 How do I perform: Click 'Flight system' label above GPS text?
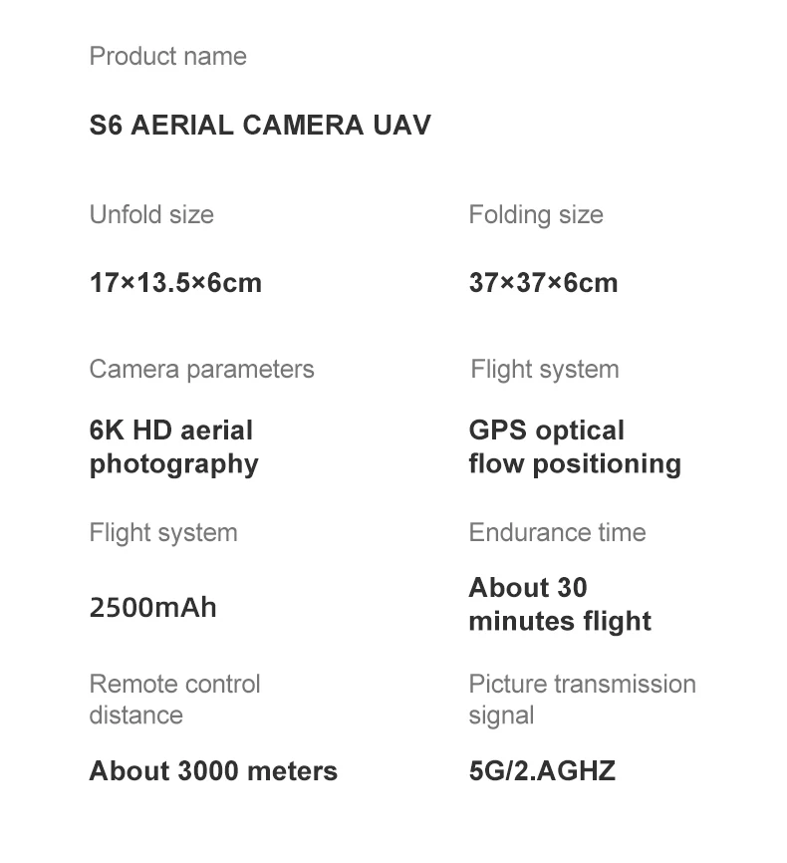[x=545, y=370]
